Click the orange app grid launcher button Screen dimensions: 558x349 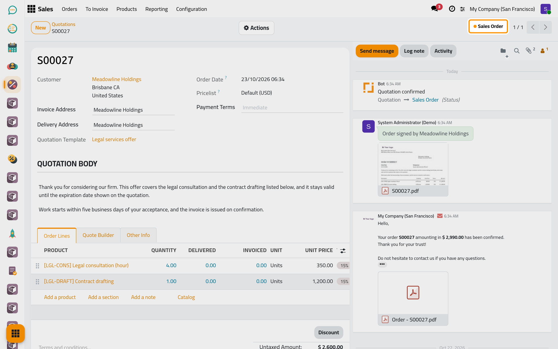tap(15, 333)
